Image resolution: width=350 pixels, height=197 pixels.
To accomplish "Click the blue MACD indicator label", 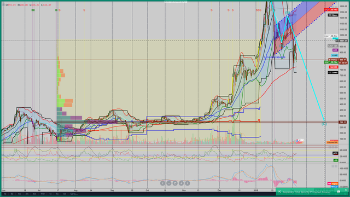I will point(335,187).
